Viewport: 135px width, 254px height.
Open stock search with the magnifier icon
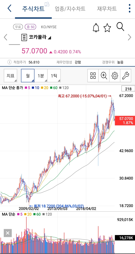click(120, 27)
